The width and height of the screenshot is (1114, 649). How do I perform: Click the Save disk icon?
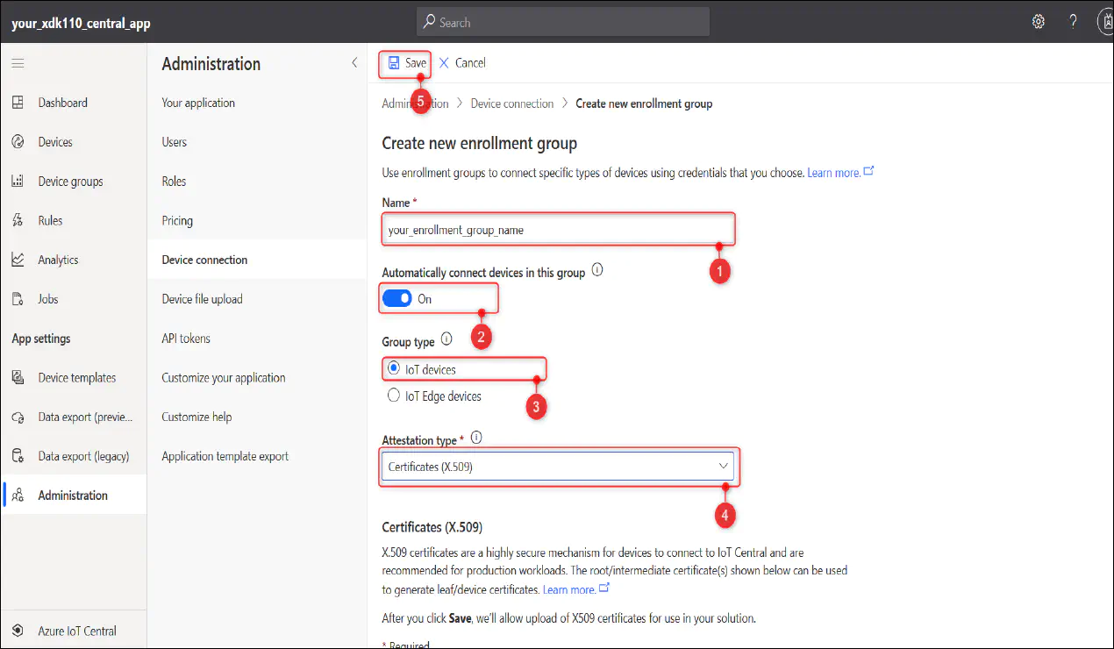click(x=394, y=63)
